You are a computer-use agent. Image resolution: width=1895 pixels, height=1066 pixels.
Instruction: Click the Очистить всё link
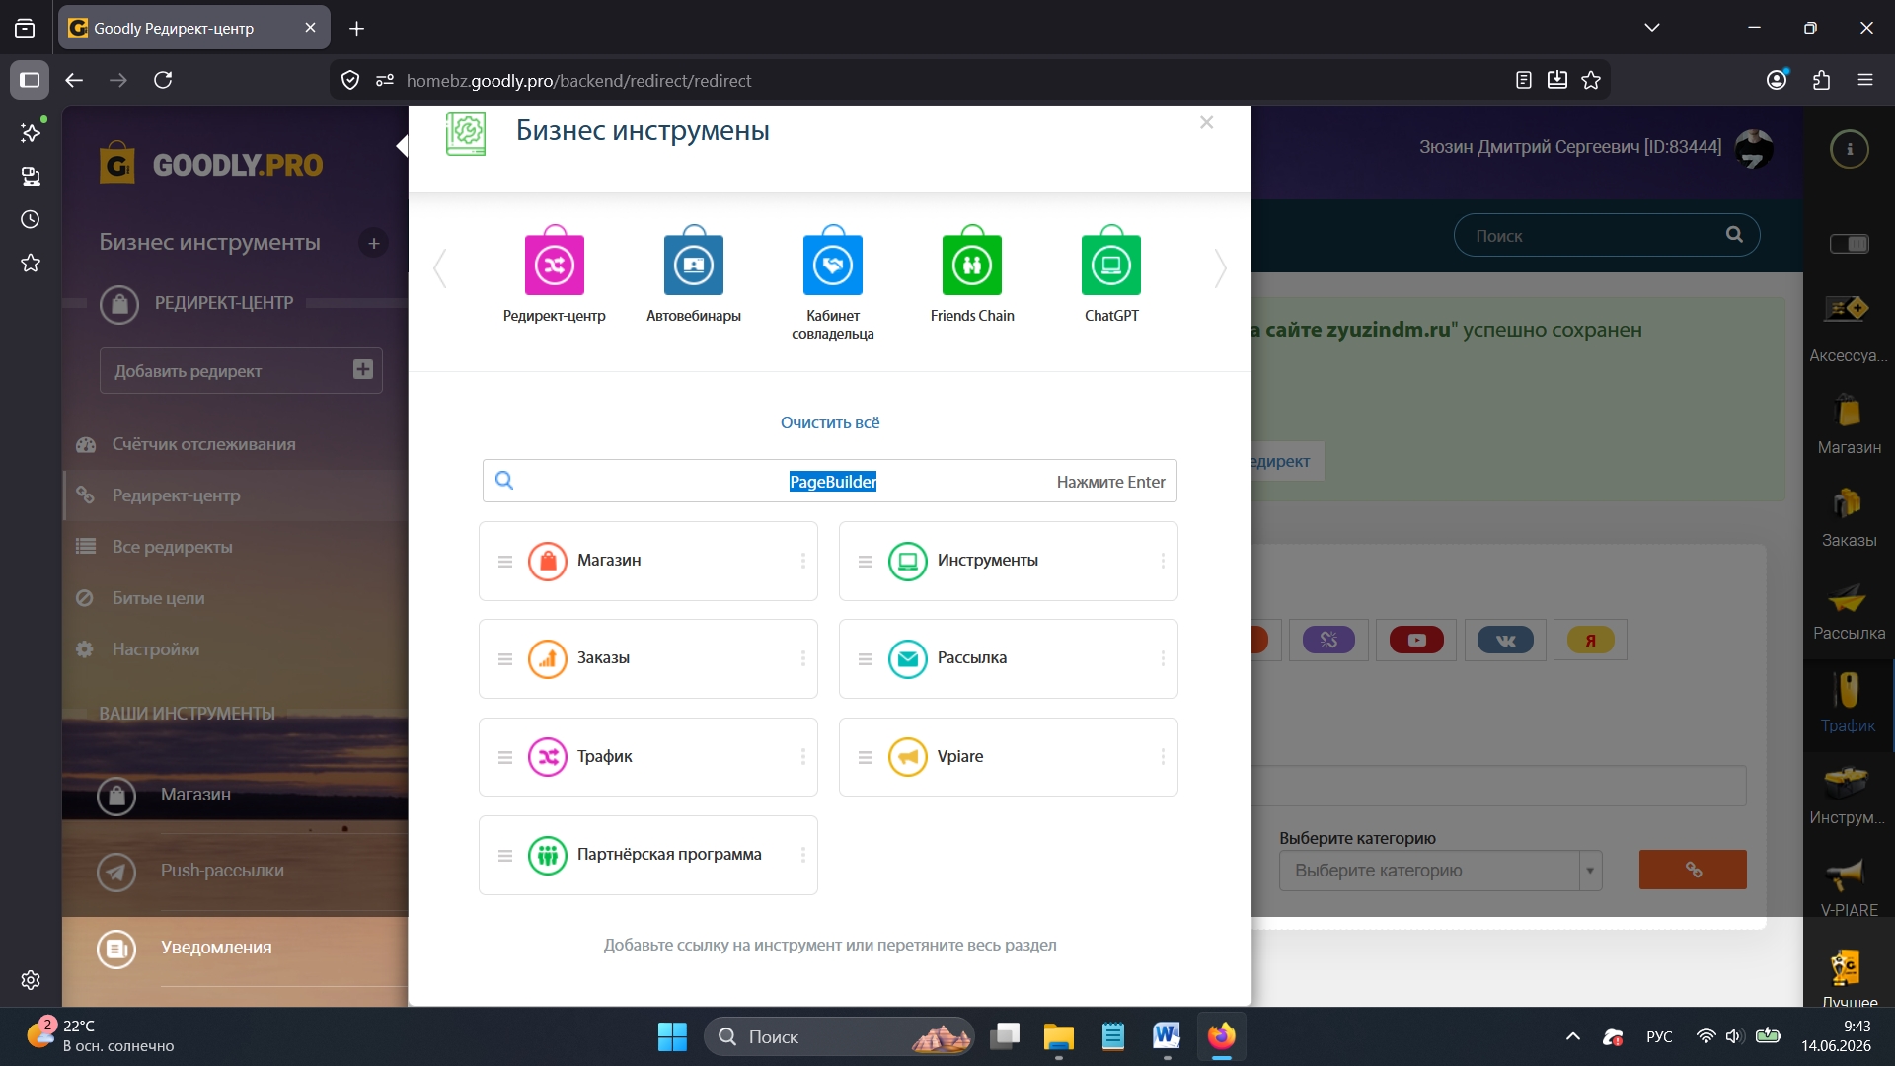tap(830, 422)
